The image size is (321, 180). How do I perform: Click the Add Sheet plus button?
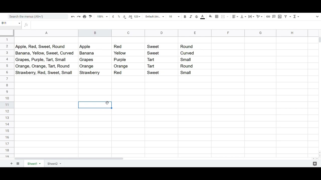pos(11,163)
